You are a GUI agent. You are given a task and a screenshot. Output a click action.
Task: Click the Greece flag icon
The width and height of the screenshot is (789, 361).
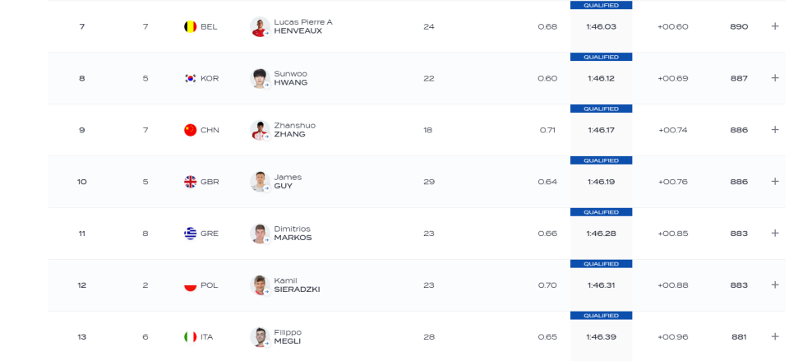click(x=190, y=234)
